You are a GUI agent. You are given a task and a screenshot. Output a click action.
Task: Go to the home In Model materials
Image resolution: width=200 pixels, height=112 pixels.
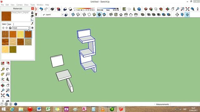(x=10, y=28)
